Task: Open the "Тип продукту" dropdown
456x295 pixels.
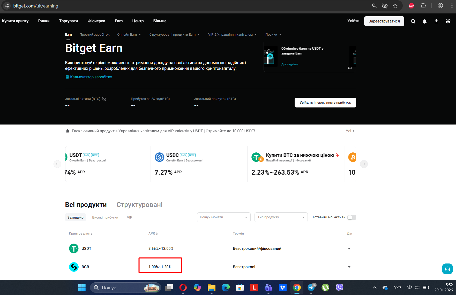Action: [281, 217]
